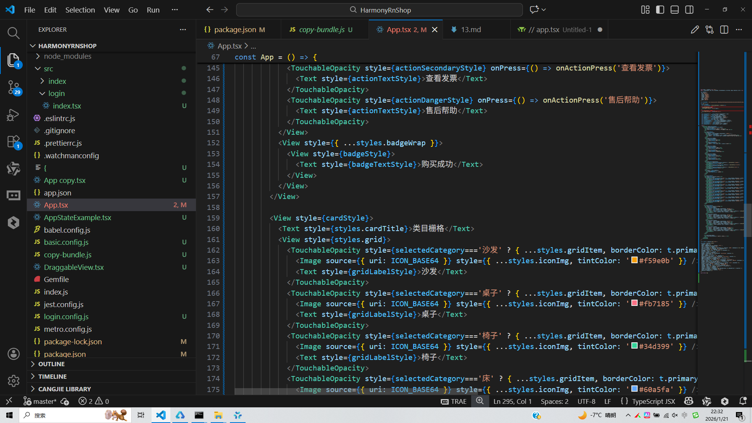This screenshot has width=752, height=423.
Task: Click the master branch status button
Action: (44, 401)
